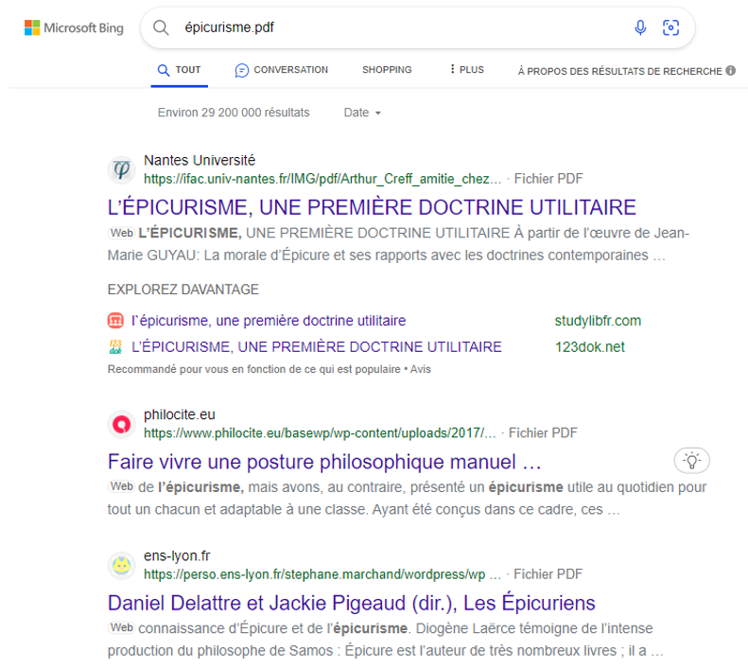Image resolution: width=748 pixels, height=669 pixels.
Task: Select the TOUT tab
Action: point(180,70)
